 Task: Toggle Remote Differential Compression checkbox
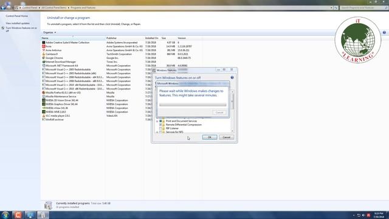[x=160, y=125]
